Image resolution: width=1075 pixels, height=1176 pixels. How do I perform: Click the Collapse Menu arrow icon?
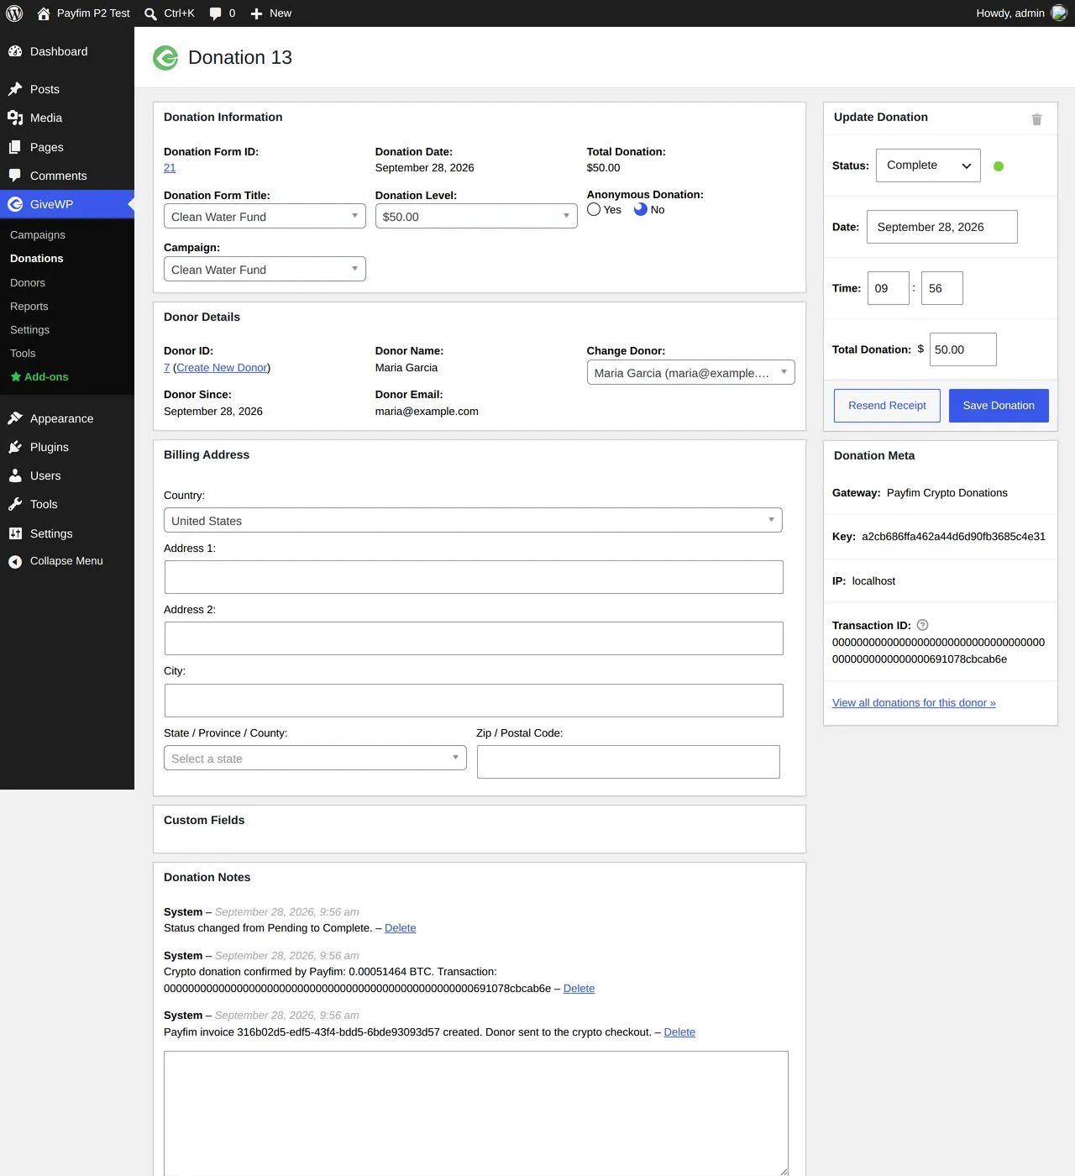tap(15, 562)
